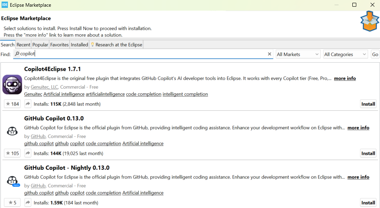Click the Copilot4Eclipse robot logo icon

click(12, 85)
